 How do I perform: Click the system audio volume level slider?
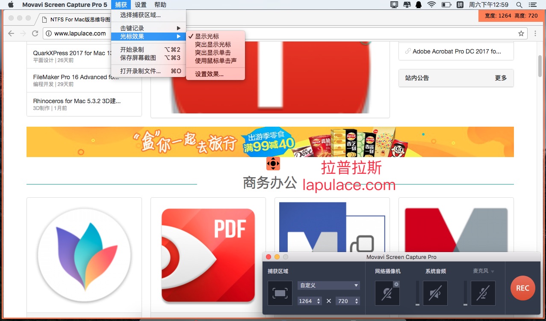417,293
